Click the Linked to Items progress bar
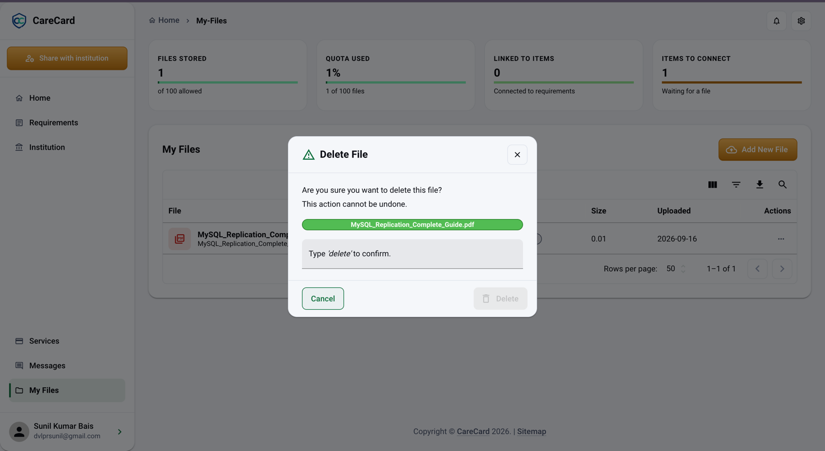This screenshot has height=451, width=825. click(563, 82)
